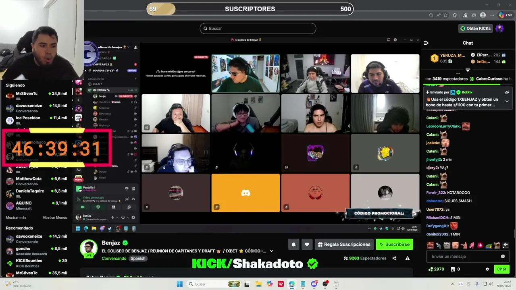Click Conversando category link under stream title
This screenshot has height=290, width=516.
(114, 259)
